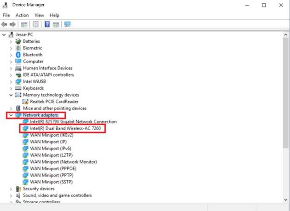290x211 pixels.
Task: Click the Keyboards category icon
Action: pyautogui.click(x=18, y=88)
